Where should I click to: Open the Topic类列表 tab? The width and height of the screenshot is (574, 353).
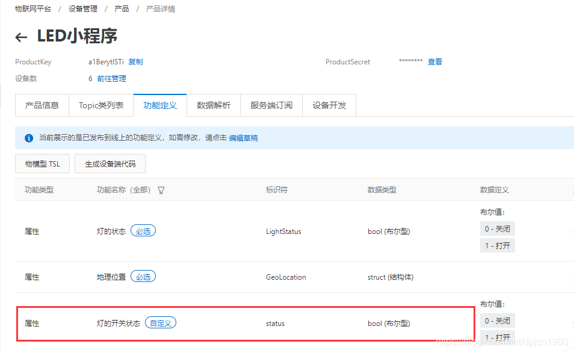click(x=101, y=105)
